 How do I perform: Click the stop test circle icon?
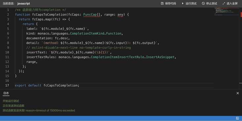point(203,3)
